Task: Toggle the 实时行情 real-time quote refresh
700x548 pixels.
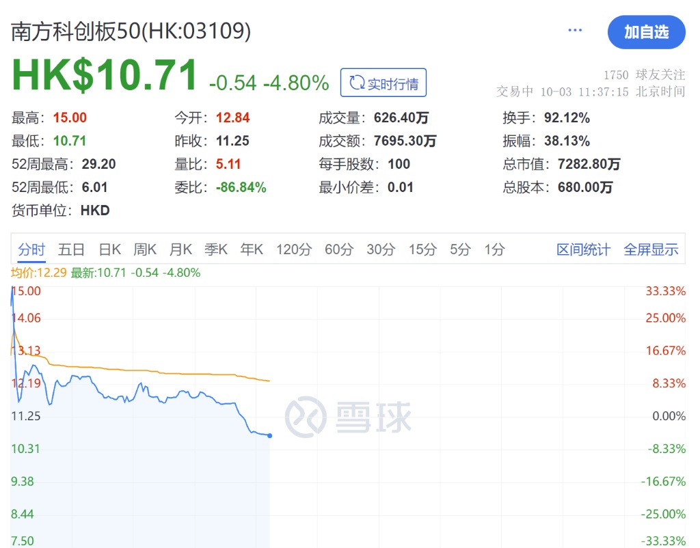Action: 383,83
